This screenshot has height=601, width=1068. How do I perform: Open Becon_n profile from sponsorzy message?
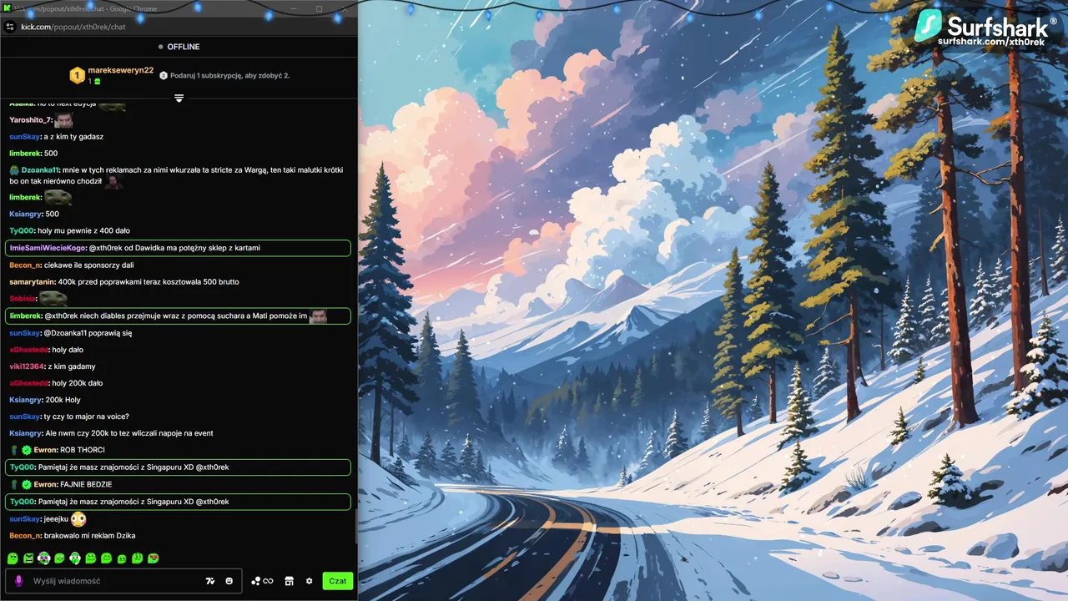point(25,265)
